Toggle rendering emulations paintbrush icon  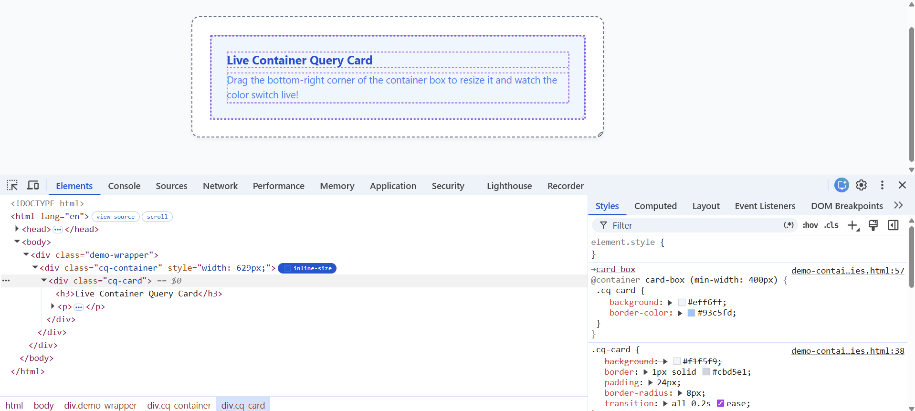(x=873, y=225)
